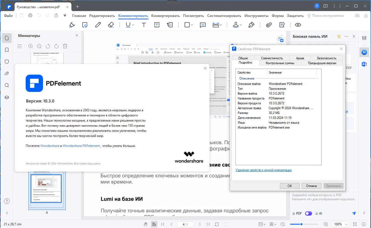Screen dimensions: 371x228
Task: Open the Файл menu
Action: tap(8, 16)
